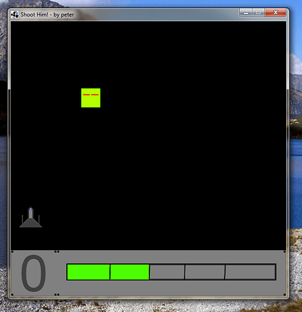Click the app icon in title bar

pos(14,15)
